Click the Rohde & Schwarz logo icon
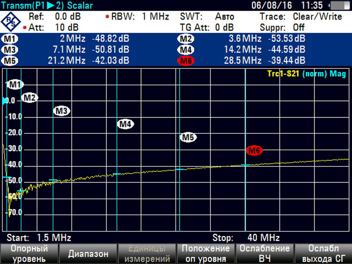Image resolution: width=352 pixels, height=264 pixels. pos(11,21)
